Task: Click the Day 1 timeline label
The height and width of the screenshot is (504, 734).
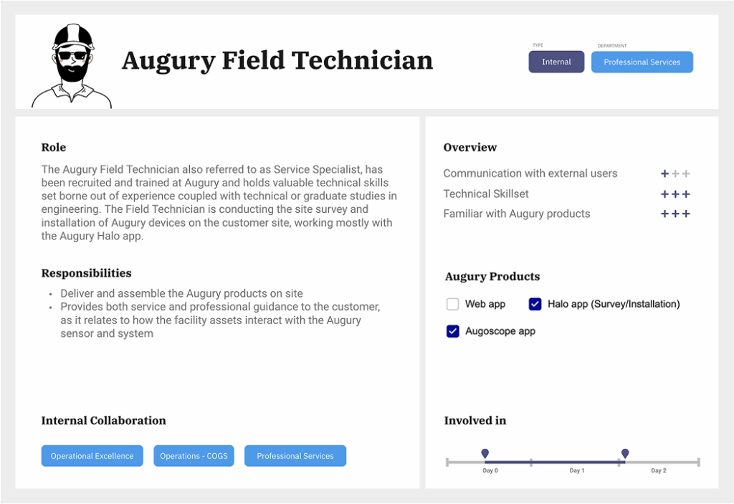Action: click(x=577, y=470)
